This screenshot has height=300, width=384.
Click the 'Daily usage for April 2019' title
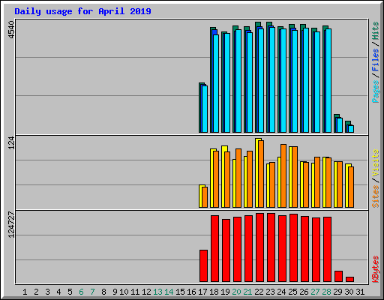82,11
